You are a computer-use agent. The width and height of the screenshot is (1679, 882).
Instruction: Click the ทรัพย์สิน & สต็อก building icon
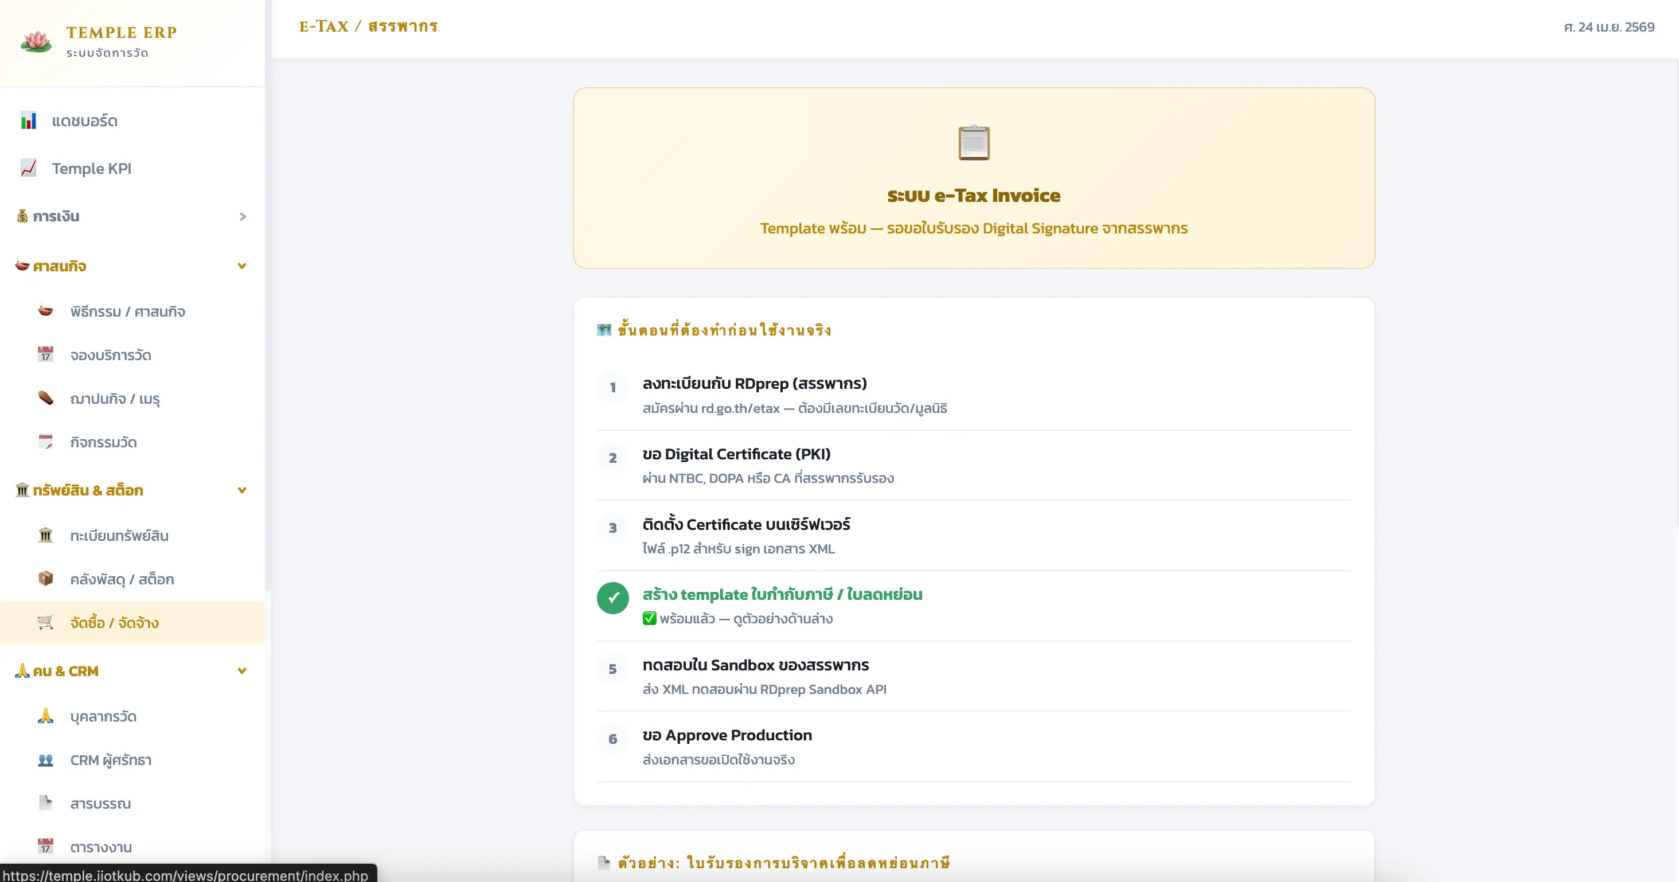(x=22, y=490)
